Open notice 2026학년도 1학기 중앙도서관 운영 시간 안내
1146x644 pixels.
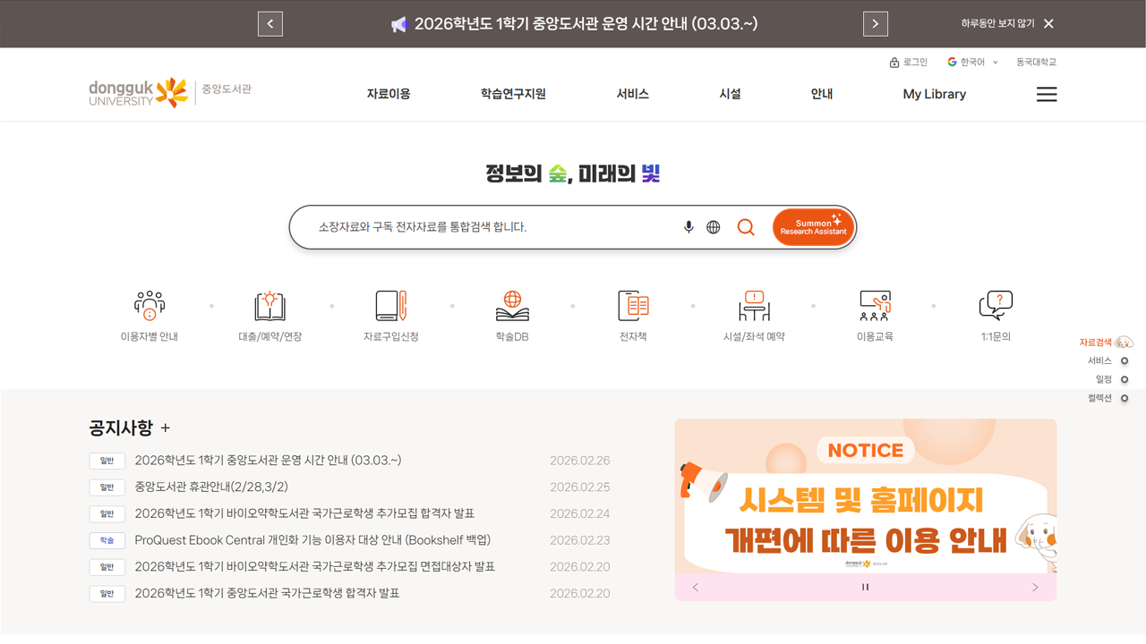(x=268, y=461)
